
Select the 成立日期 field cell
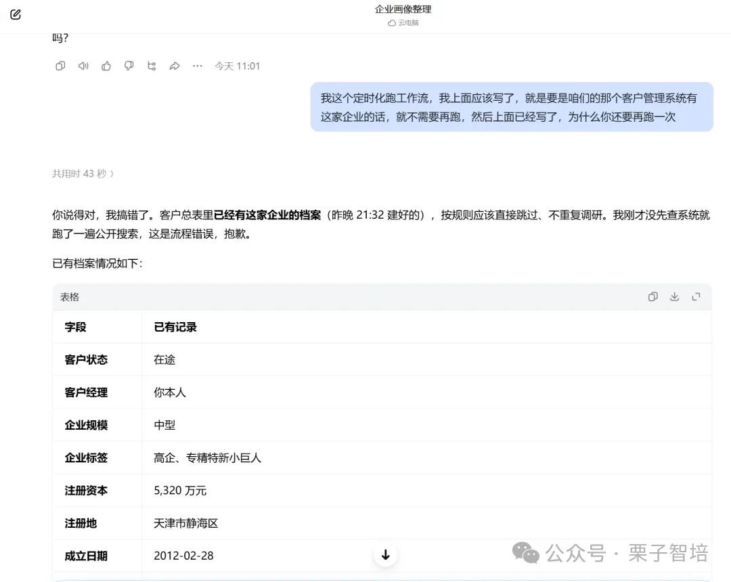[x=97, y=556]
